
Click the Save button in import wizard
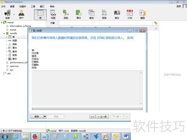coord(37,116)
